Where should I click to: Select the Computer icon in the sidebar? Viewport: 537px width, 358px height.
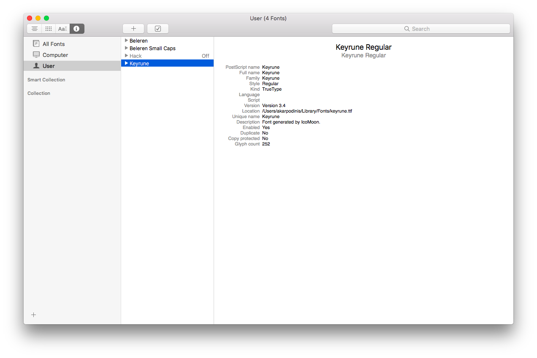pyautogui.click(x=36, y=55)
